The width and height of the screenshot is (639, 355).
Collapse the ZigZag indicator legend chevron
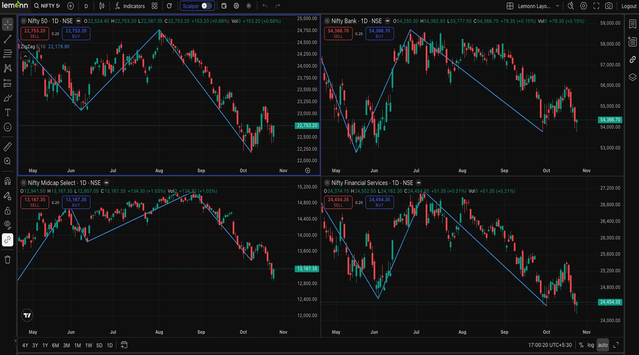tap(25, 56)
